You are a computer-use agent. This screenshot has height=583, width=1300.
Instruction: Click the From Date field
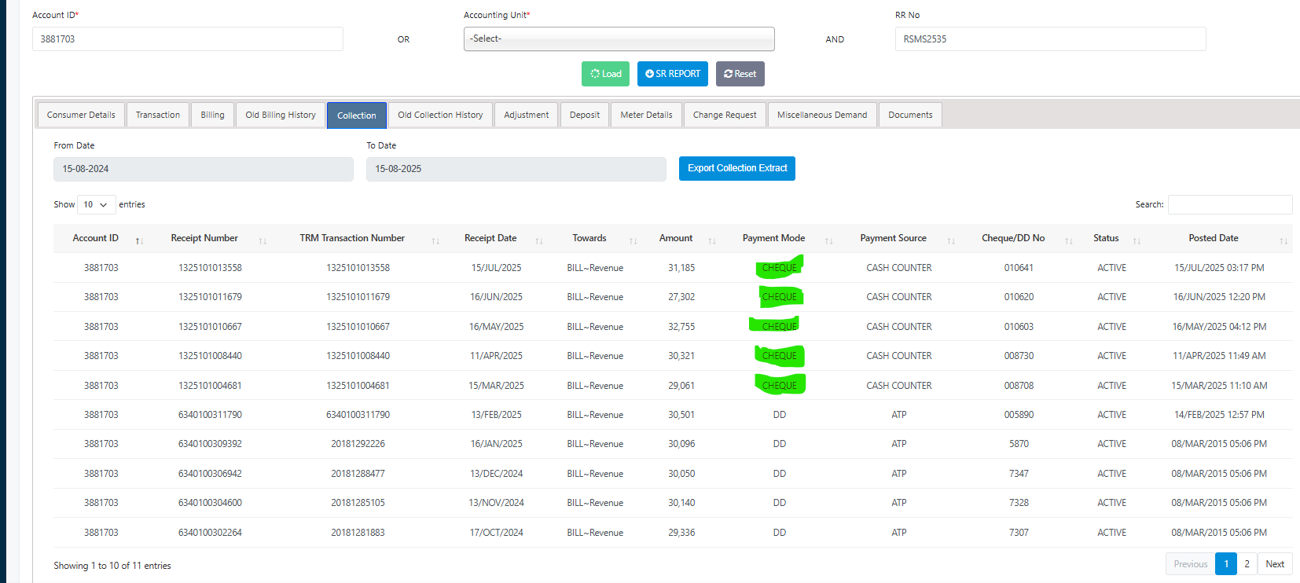pos(203,169)
